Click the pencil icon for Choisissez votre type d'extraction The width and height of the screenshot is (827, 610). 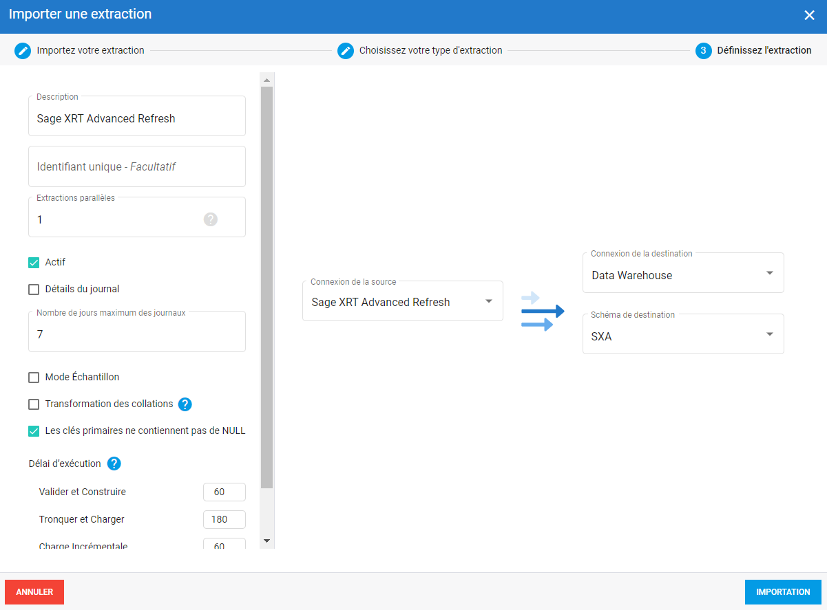[346, 50]
